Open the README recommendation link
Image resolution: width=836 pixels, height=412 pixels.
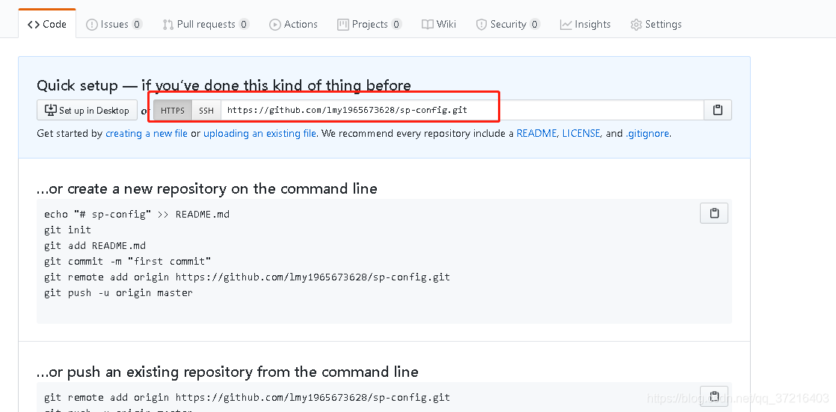click(536, 133)
